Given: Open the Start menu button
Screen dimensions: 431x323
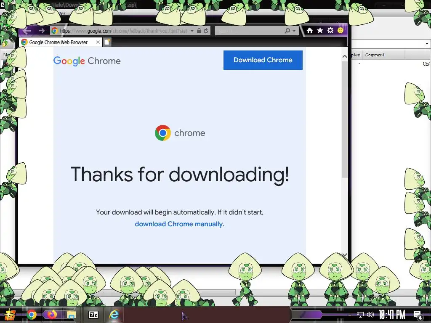Looking at the screenshot, I should [x=9, y=315].
